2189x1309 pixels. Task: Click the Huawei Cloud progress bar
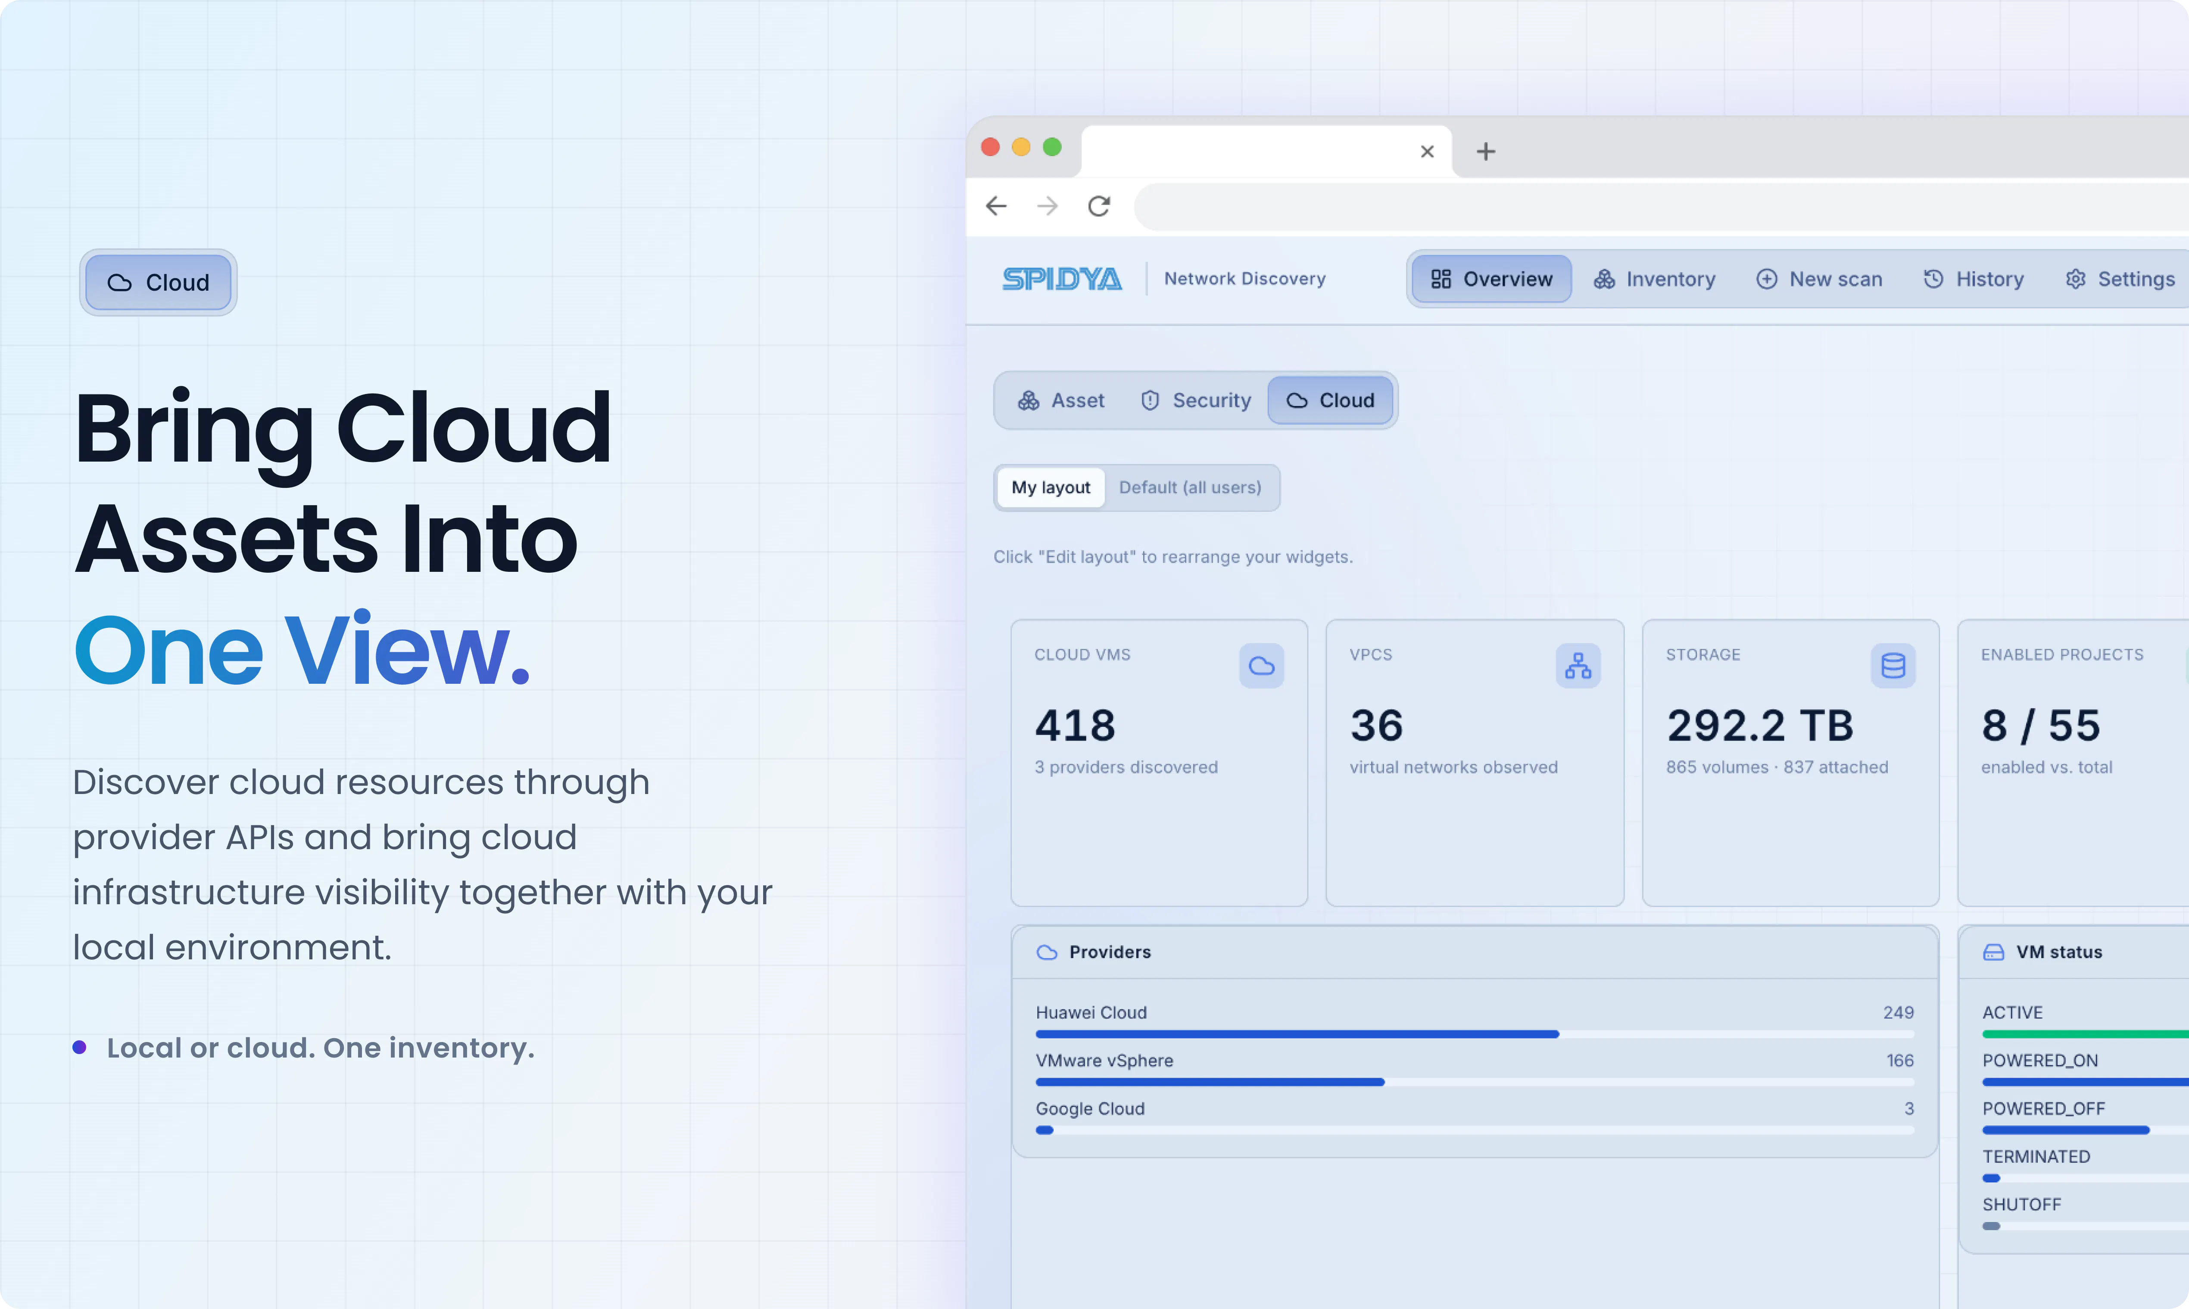tap(1475, 1034)
